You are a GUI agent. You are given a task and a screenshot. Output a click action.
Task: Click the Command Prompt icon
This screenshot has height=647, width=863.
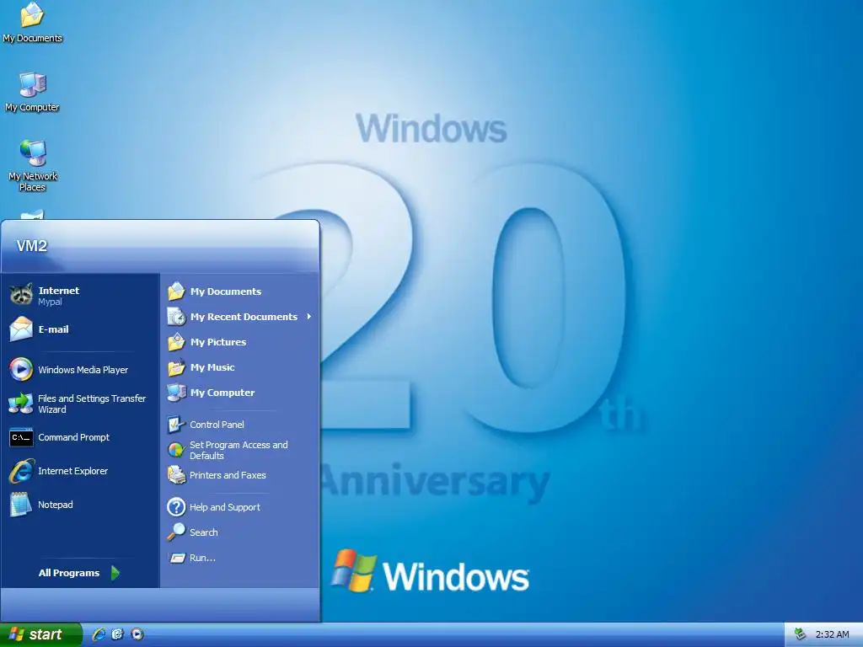tap(21, 437)
